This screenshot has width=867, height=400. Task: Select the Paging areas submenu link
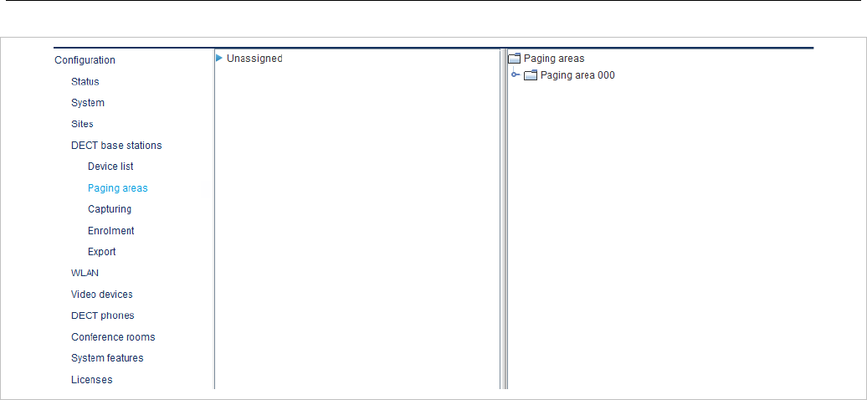pyautogui.click(x=118, y=188)
